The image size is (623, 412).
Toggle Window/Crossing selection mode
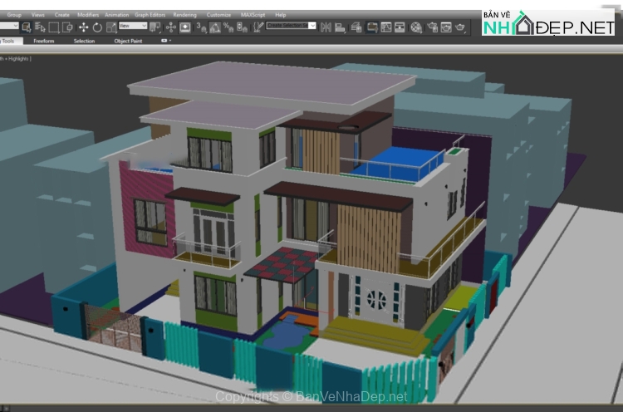(66, 27)
